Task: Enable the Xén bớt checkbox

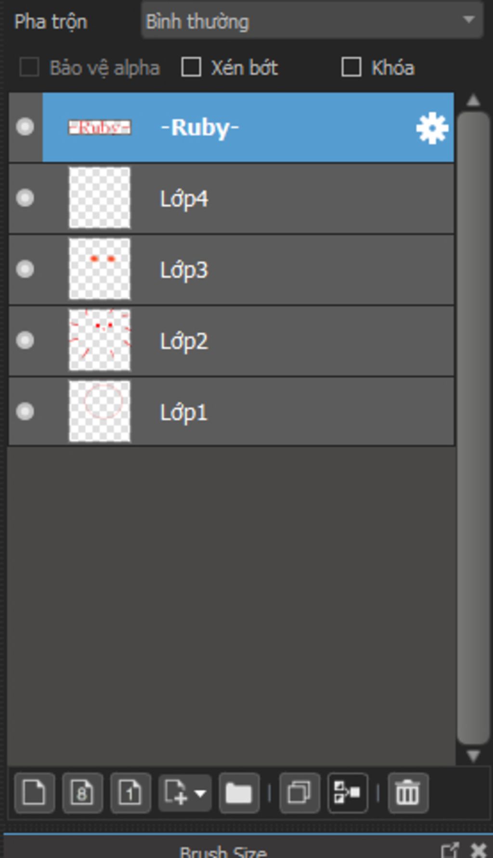Action: click(x=191, y=67)
